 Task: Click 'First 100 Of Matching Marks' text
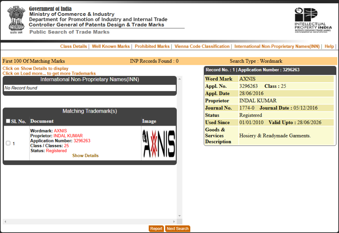pos(33,61)
